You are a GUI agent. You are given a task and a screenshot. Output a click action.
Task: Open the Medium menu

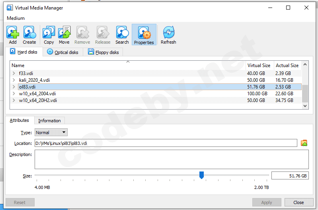click(x=16, y=18)
